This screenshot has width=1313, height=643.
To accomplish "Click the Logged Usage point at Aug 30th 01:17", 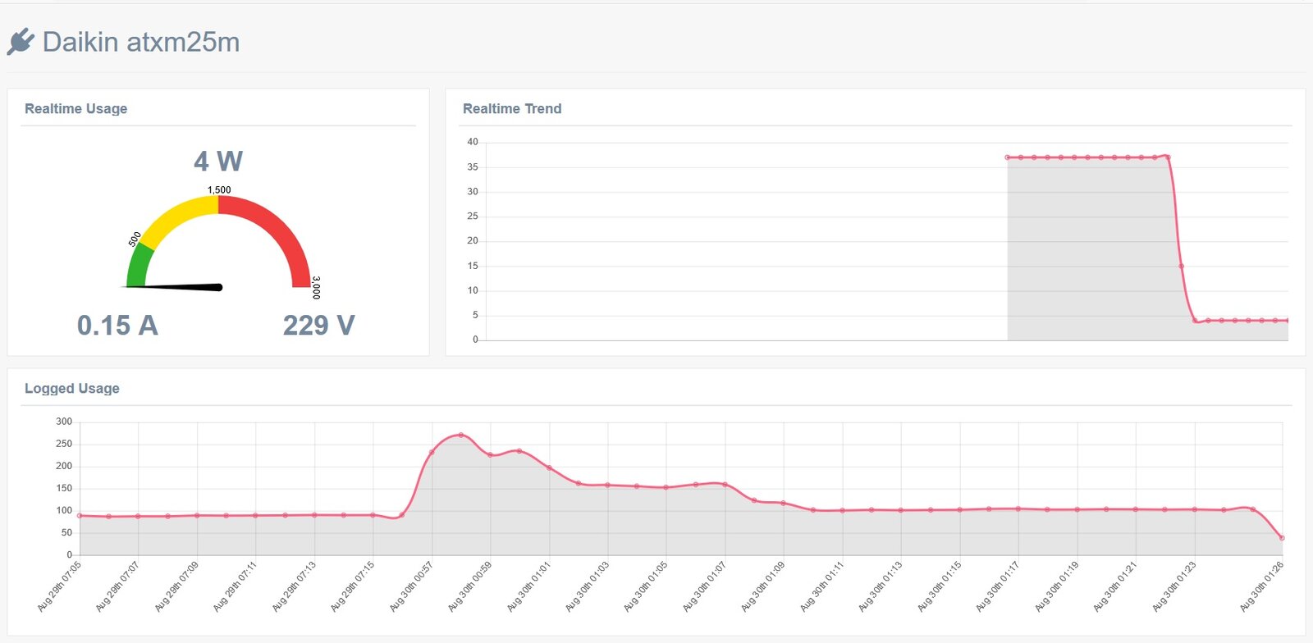I will click(1018, 508).
